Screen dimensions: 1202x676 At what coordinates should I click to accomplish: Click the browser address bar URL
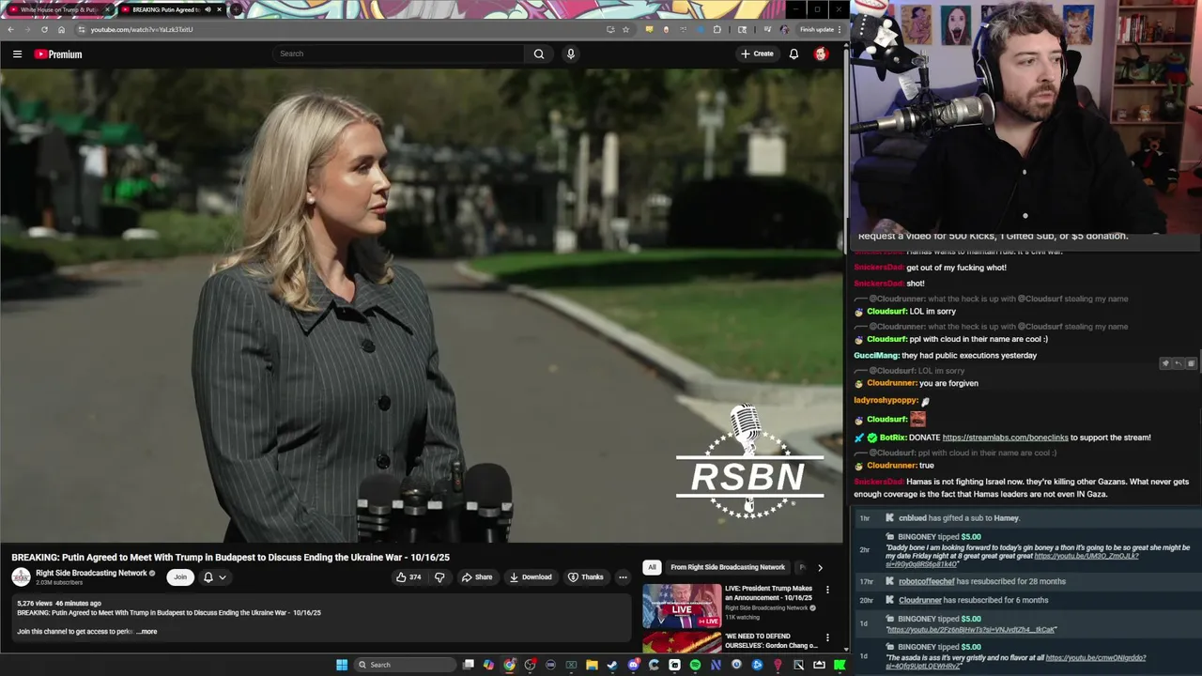tap(142, 29)
